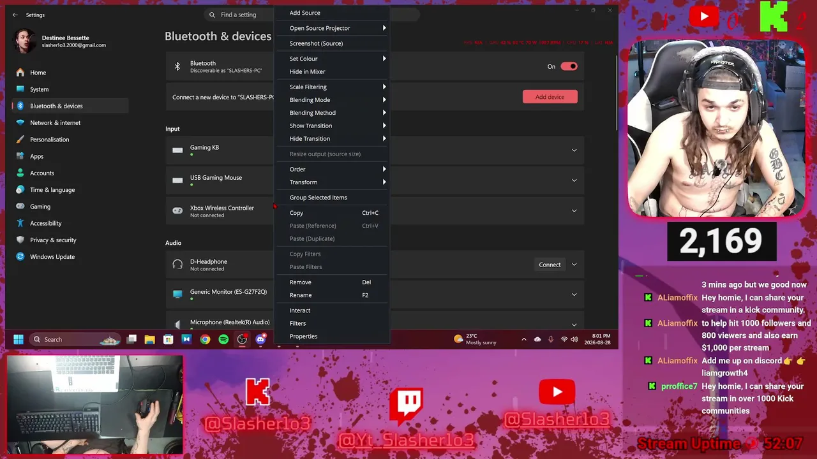Open the weather widget on taskbar
This screenshot has height=459, width=817.
(474, 339)
